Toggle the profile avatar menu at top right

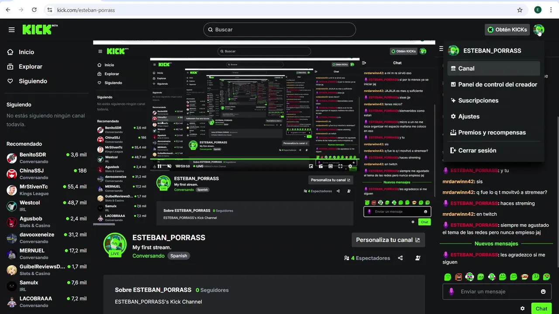(x=538, y=30)
